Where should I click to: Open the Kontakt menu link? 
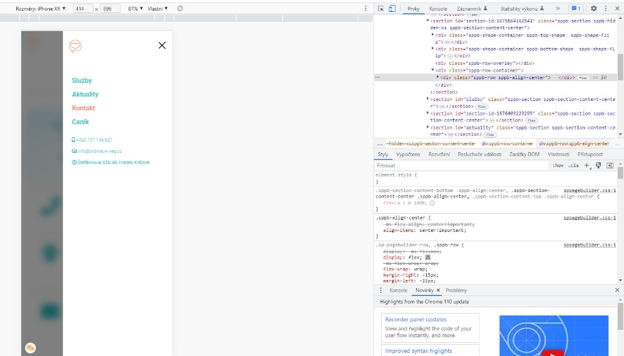tap(84, 108)
